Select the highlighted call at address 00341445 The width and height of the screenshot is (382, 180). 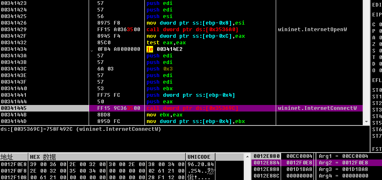(192, 108)
